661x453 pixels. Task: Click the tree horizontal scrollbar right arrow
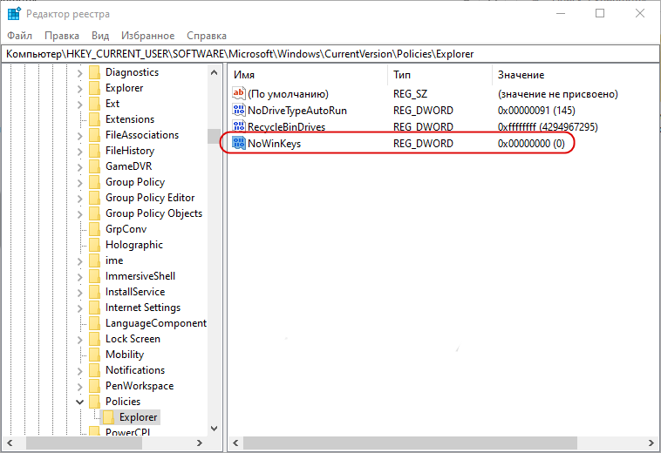pyautogui.click(x=200, y=443)
